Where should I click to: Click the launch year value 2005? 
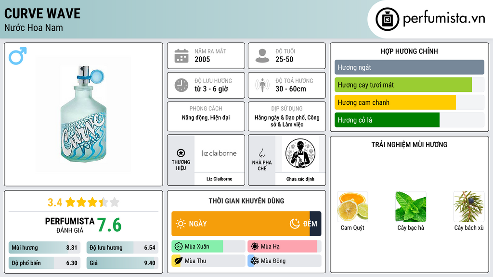pos(202,59)
